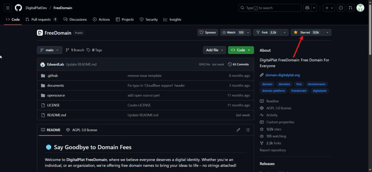Expand the main branch dropdown

49,50
